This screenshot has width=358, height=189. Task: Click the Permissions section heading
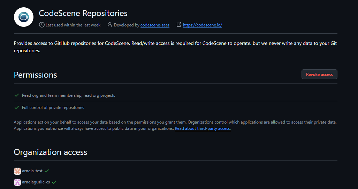[36, 75]
